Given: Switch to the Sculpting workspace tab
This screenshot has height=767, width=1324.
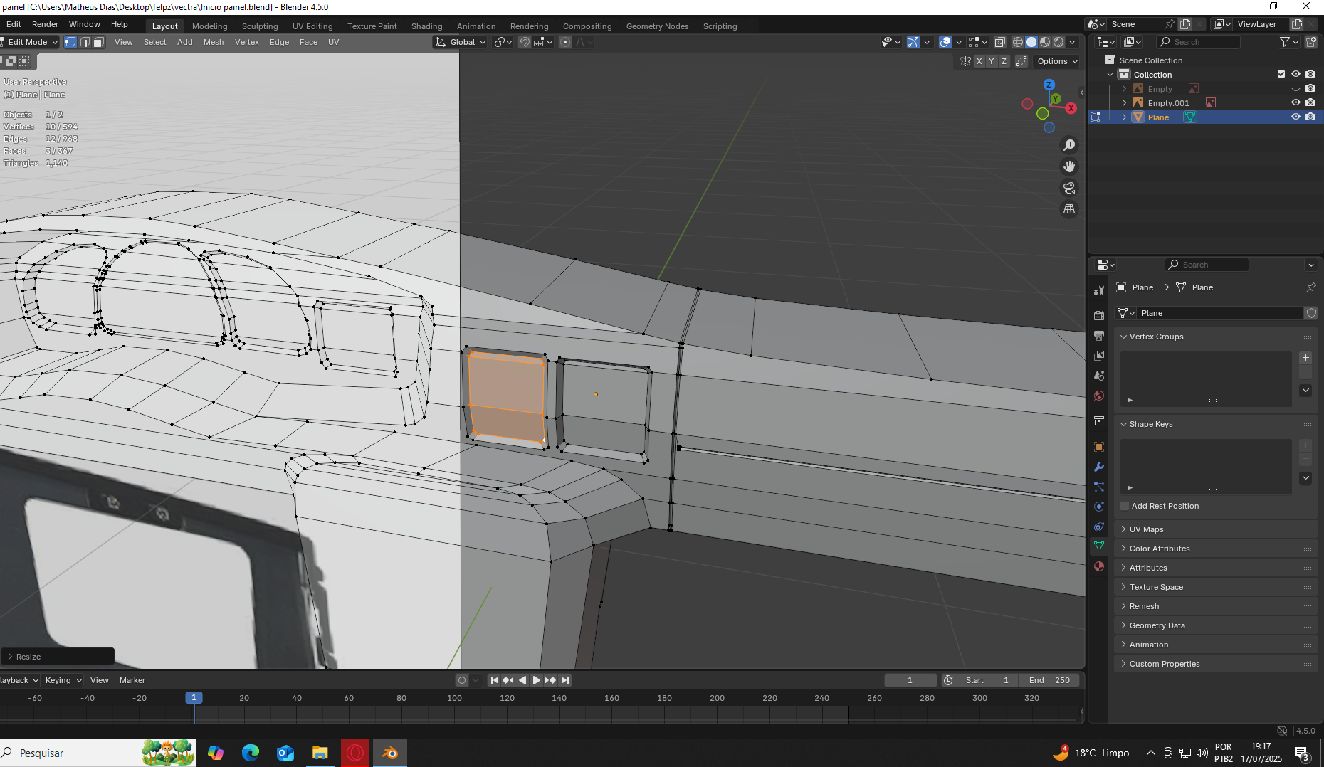Looking at the screenshot, I should (x=260, y=26).
